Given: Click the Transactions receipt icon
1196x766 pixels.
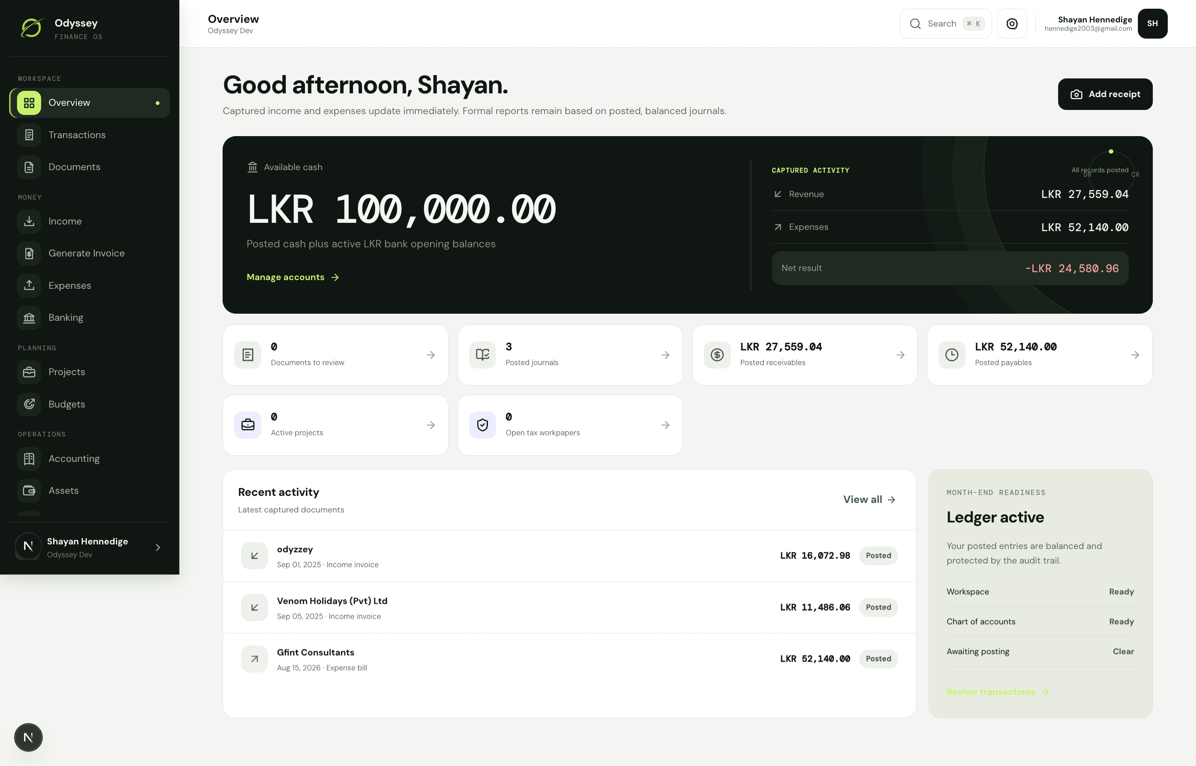Looking at the screenshot, I should (x=29, y=135).
